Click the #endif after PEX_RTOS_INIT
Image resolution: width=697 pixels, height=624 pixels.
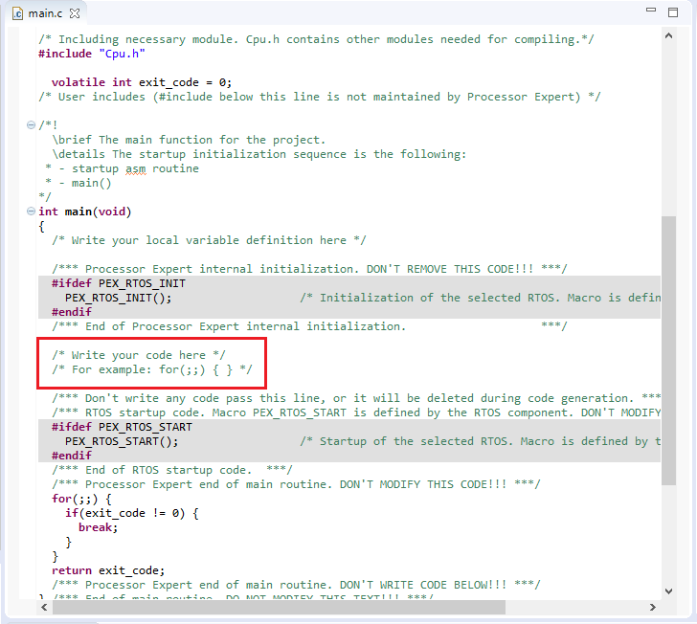[x=72, y=312]
